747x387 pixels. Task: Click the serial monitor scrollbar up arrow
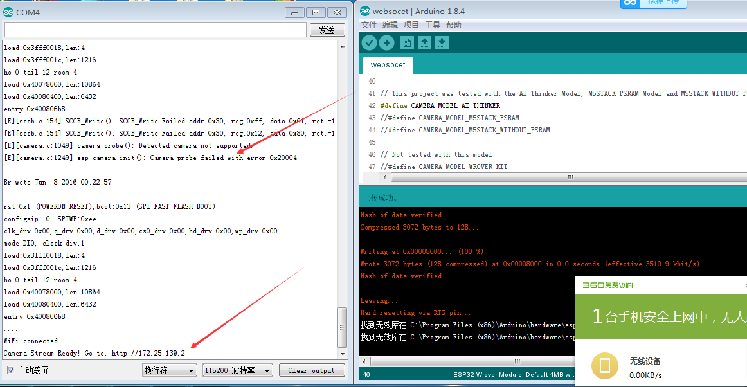[x=342, y=46]
